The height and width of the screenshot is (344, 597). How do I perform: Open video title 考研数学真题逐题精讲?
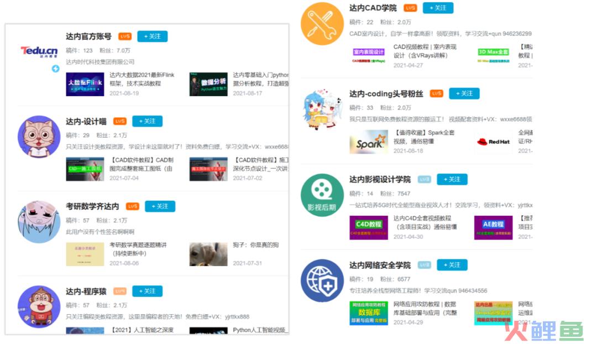[x=138, y=249]
